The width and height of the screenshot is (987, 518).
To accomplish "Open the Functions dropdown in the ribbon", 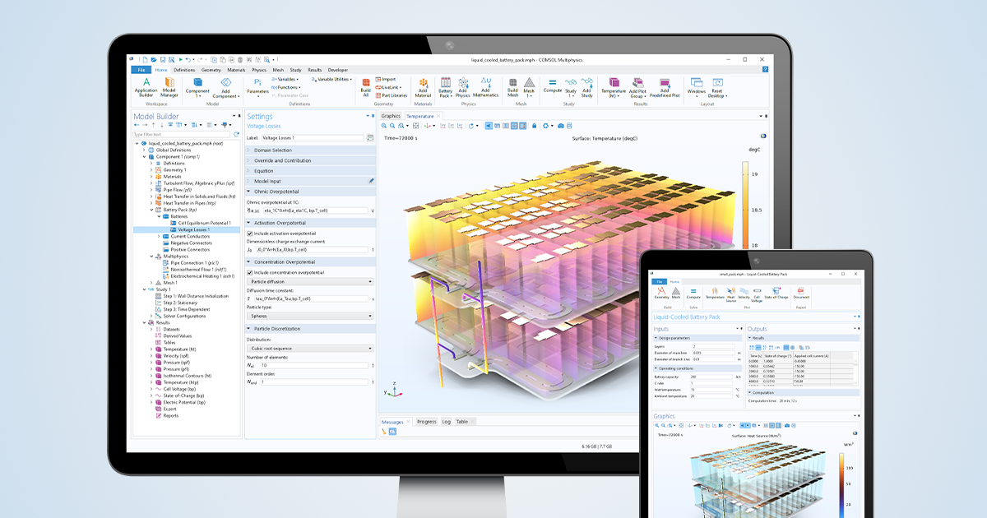I will coord(288,87).
